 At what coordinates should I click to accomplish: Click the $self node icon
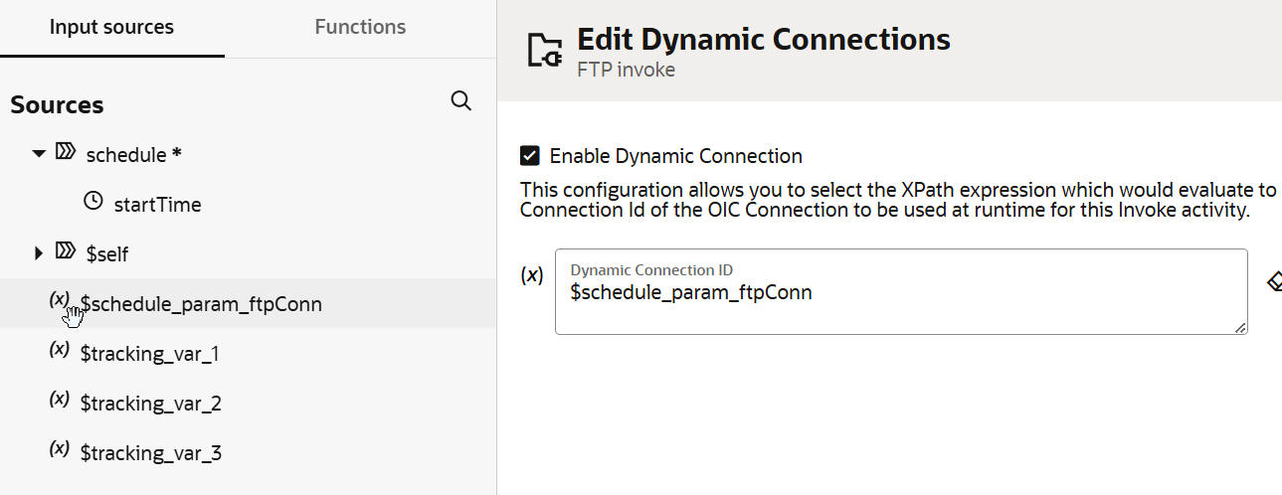[x=66, y=252]
